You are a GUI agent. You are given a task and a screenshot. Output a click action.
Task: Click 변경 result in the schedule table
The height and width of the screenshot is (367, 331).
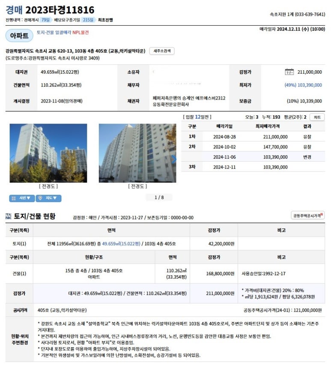pos(307,157)
